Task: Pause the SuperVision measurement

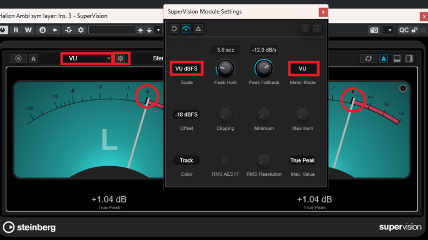Action: point(18,58)
